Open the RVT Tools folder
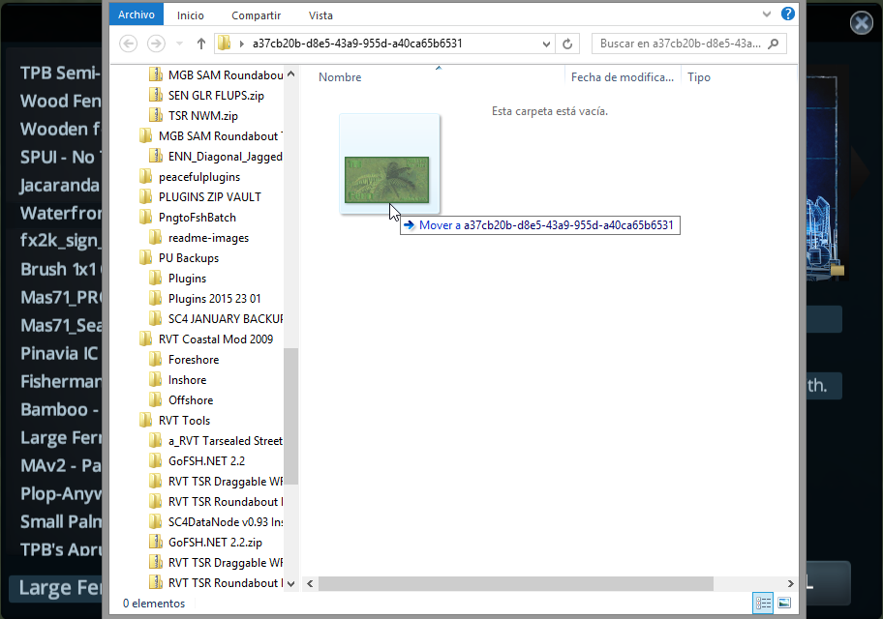Screen dimensions: 883x619 (x=184, y=421)
